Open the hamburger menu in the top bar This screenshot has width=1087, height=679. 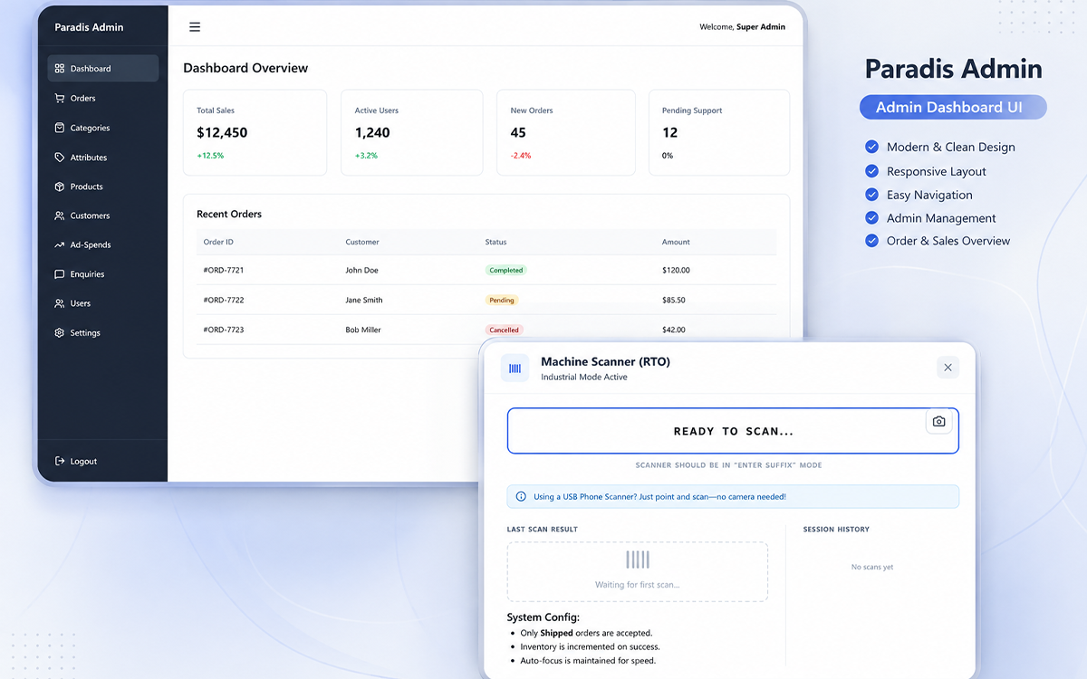click(x=195, y=27)
